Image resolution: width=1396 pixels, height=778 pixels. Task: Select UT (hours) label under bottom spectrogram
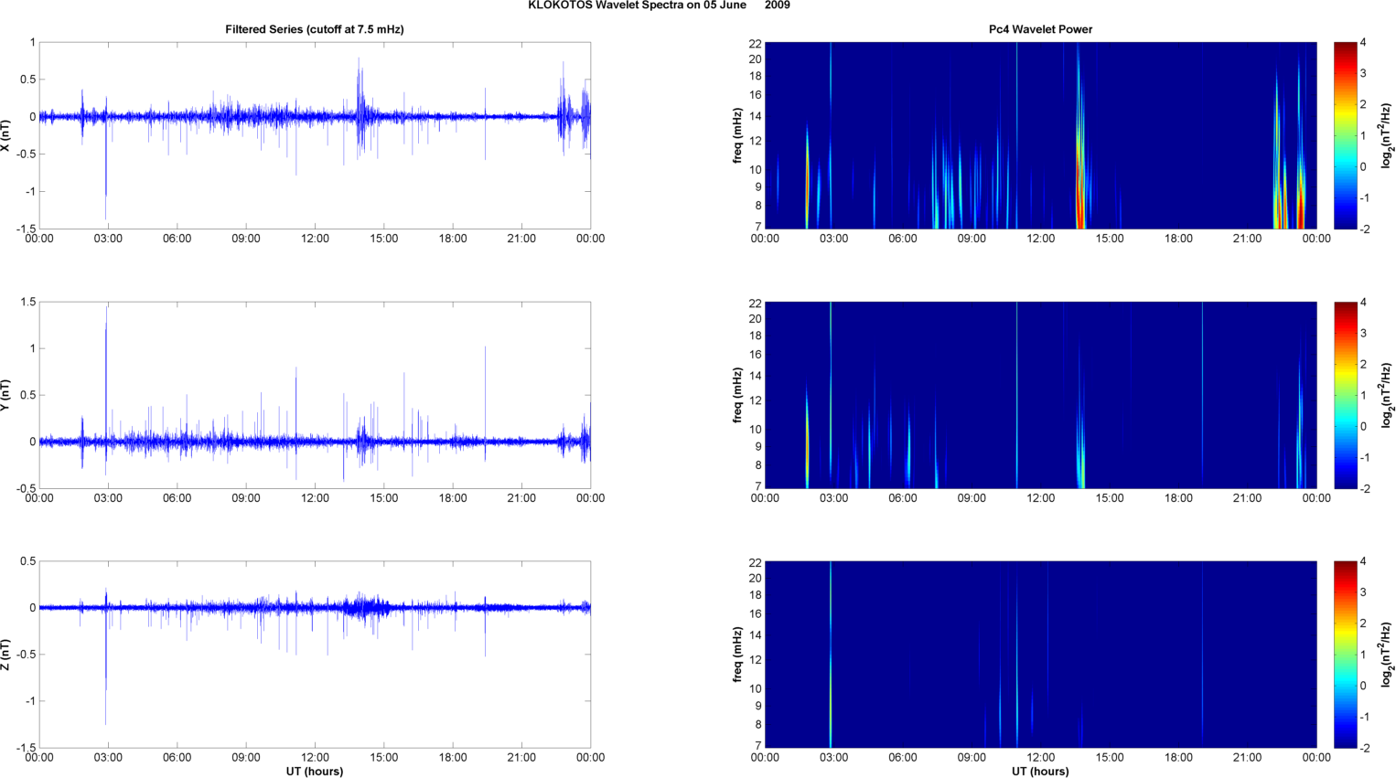(x=1040, y=771)
